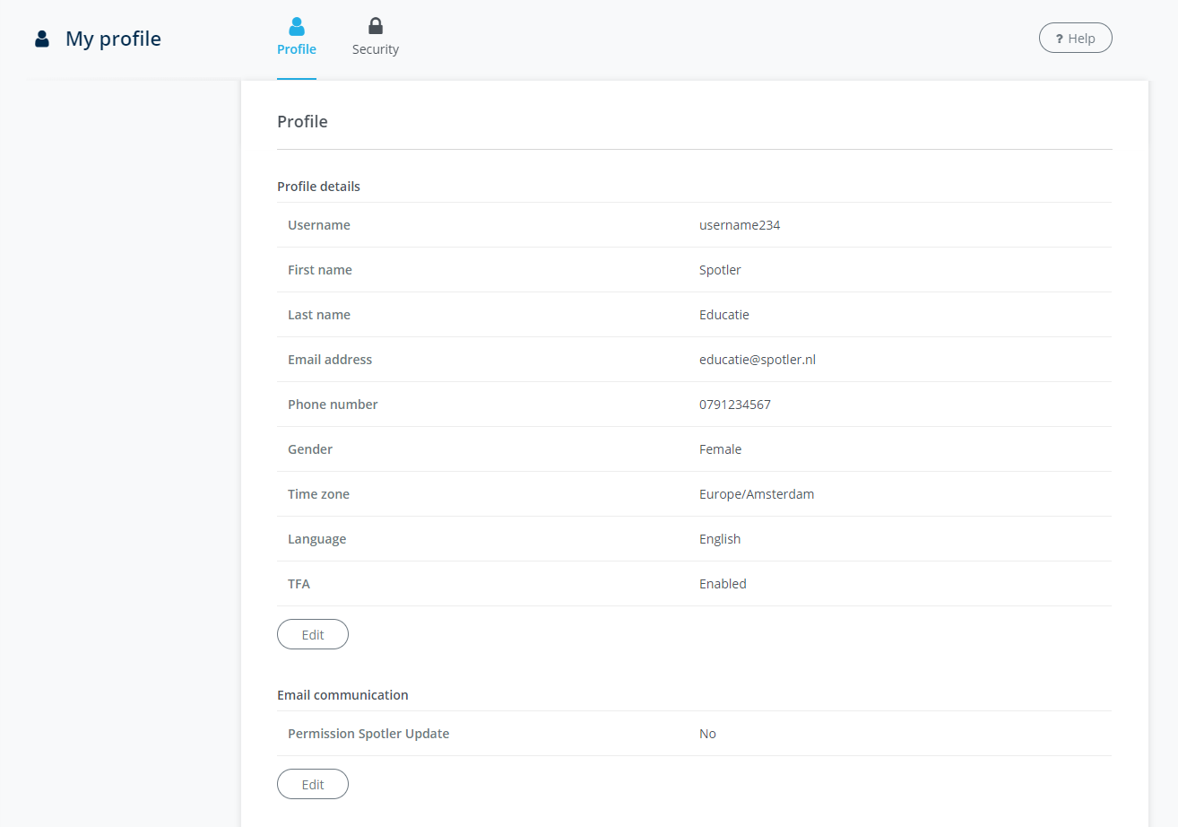
Task: Click the Gender value Female
Action: point(720,449)
